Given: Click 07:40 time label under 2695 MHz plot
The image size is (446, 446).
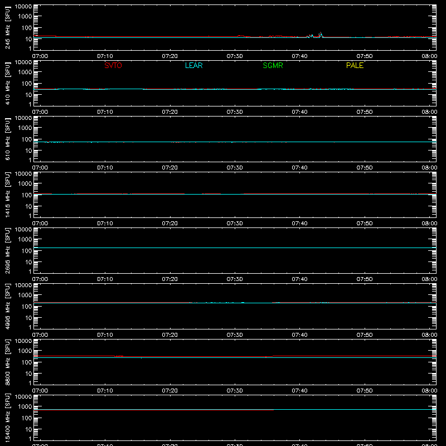Looking at the screenshot, I should (299, 279).
